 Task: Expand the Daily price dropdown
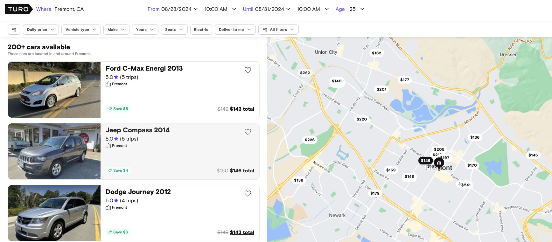click(41, 30)
